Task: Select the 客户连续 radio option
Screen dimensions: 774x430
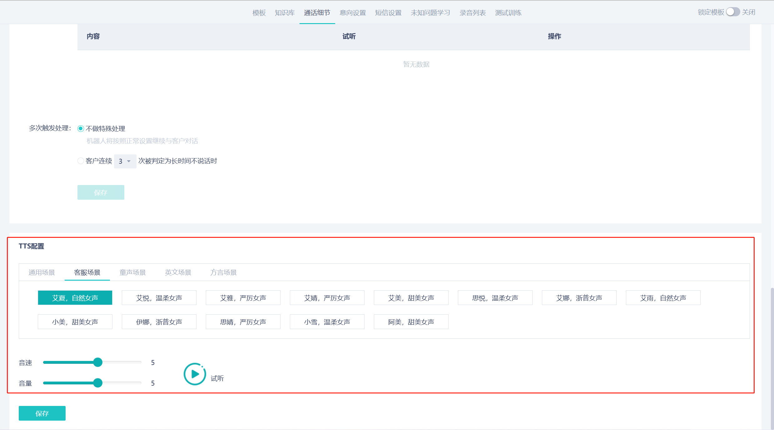Action: [x=81, y=161]
